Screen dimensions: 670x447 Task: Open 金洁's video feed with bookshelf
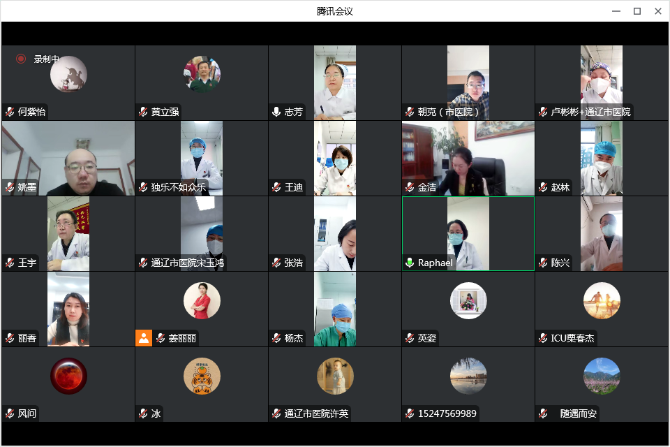point(468,158)
